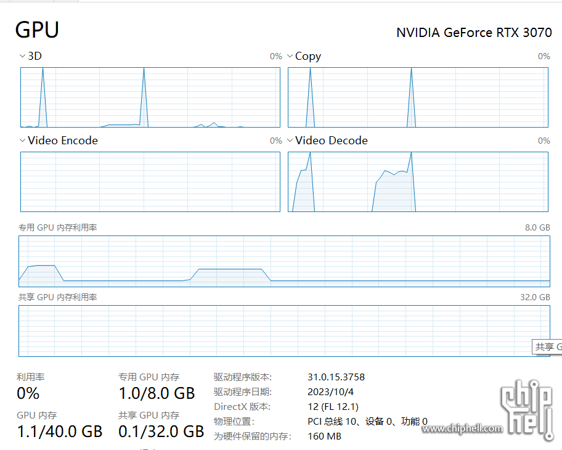
Task: Expand the Video Encode engine selector
Action: [22, 141]
